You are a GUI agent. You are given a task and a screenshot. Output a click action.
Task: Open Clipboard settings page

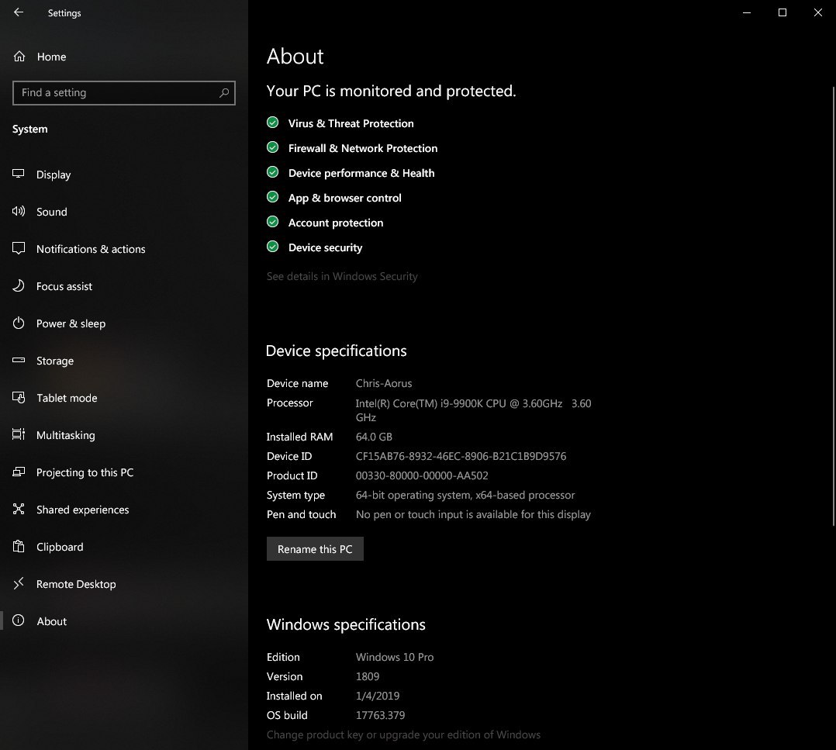[60, 548]
